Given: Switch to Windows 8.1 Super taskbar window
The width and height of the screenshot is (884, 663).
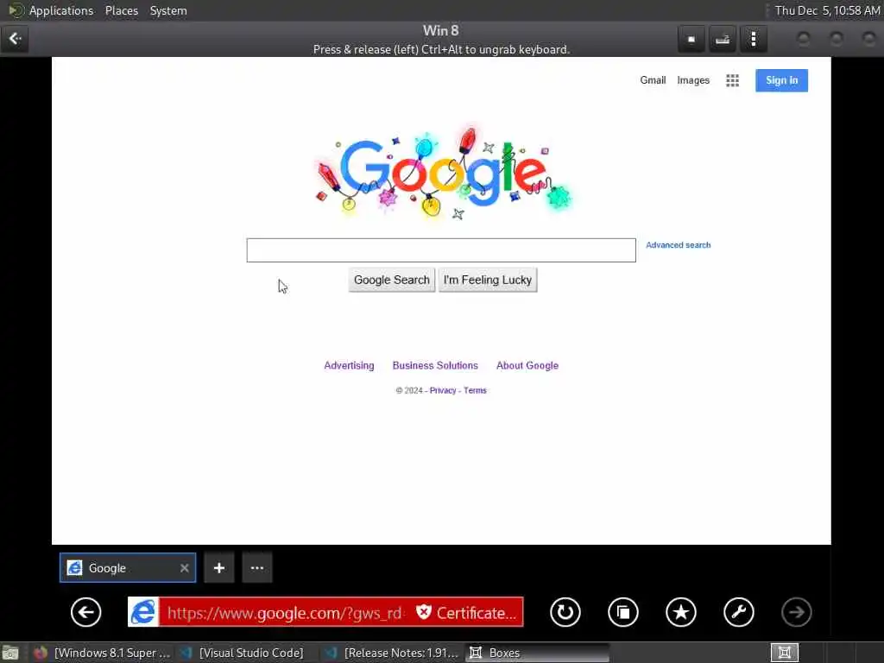Looking at the screenshot, I should point(102,653).
